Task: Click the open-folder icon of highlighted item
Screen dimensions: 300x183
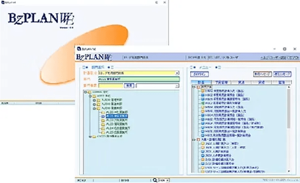Action: (x=103, y=116)
